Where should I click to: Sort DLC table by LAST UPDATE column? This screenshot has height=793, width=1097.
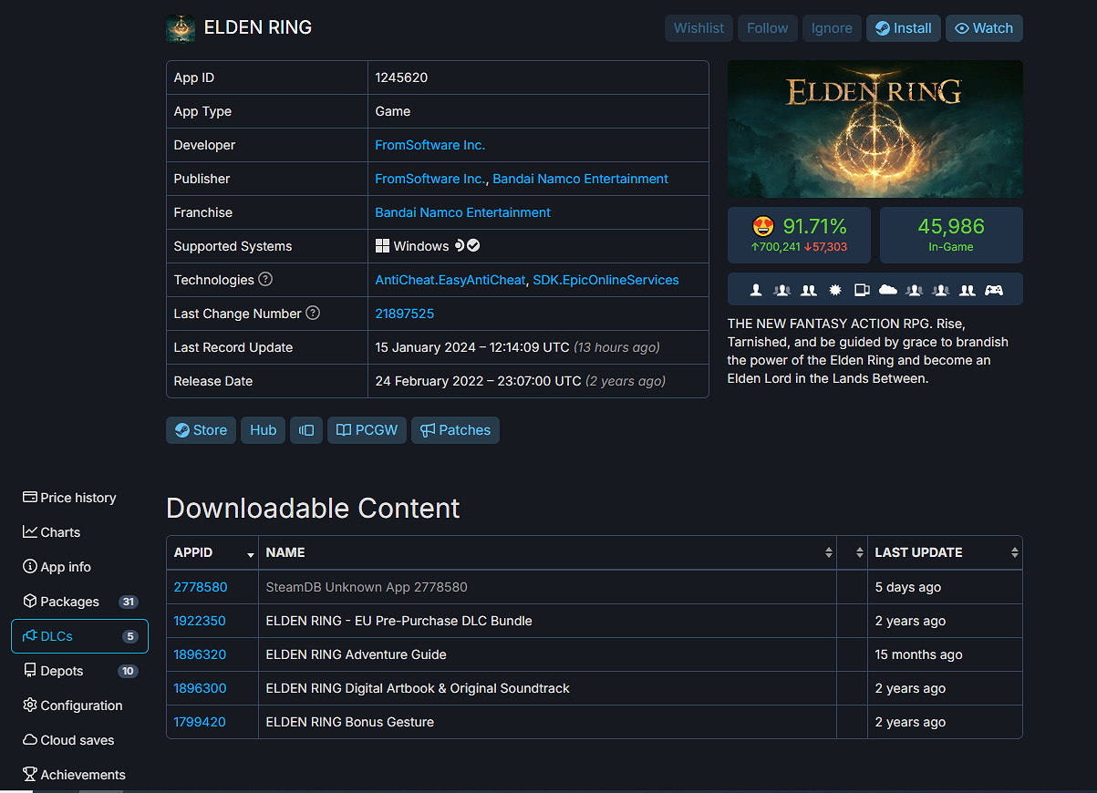pyautogui.click(x=944, y=552)
